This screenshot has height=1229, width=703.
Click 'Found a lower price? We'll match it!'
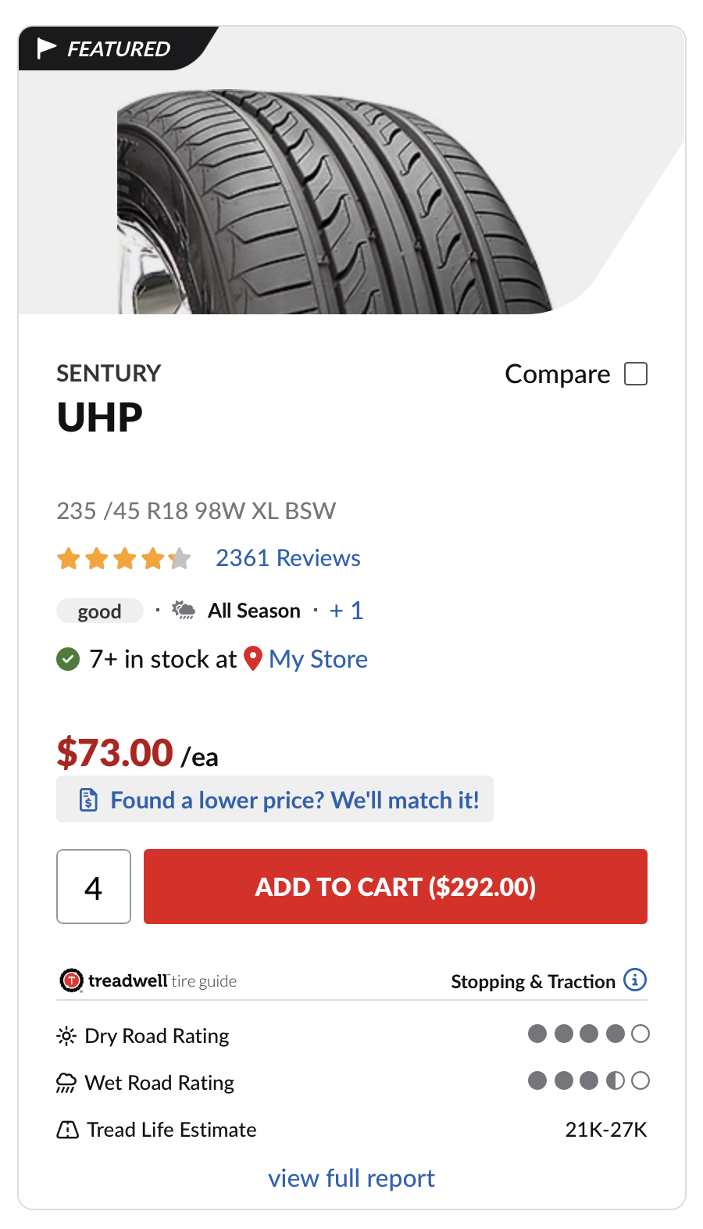pos(294,800)
